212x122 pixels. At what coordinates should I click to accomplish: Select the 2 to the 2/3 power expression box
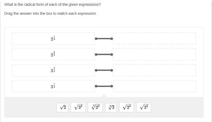(53, 55)
